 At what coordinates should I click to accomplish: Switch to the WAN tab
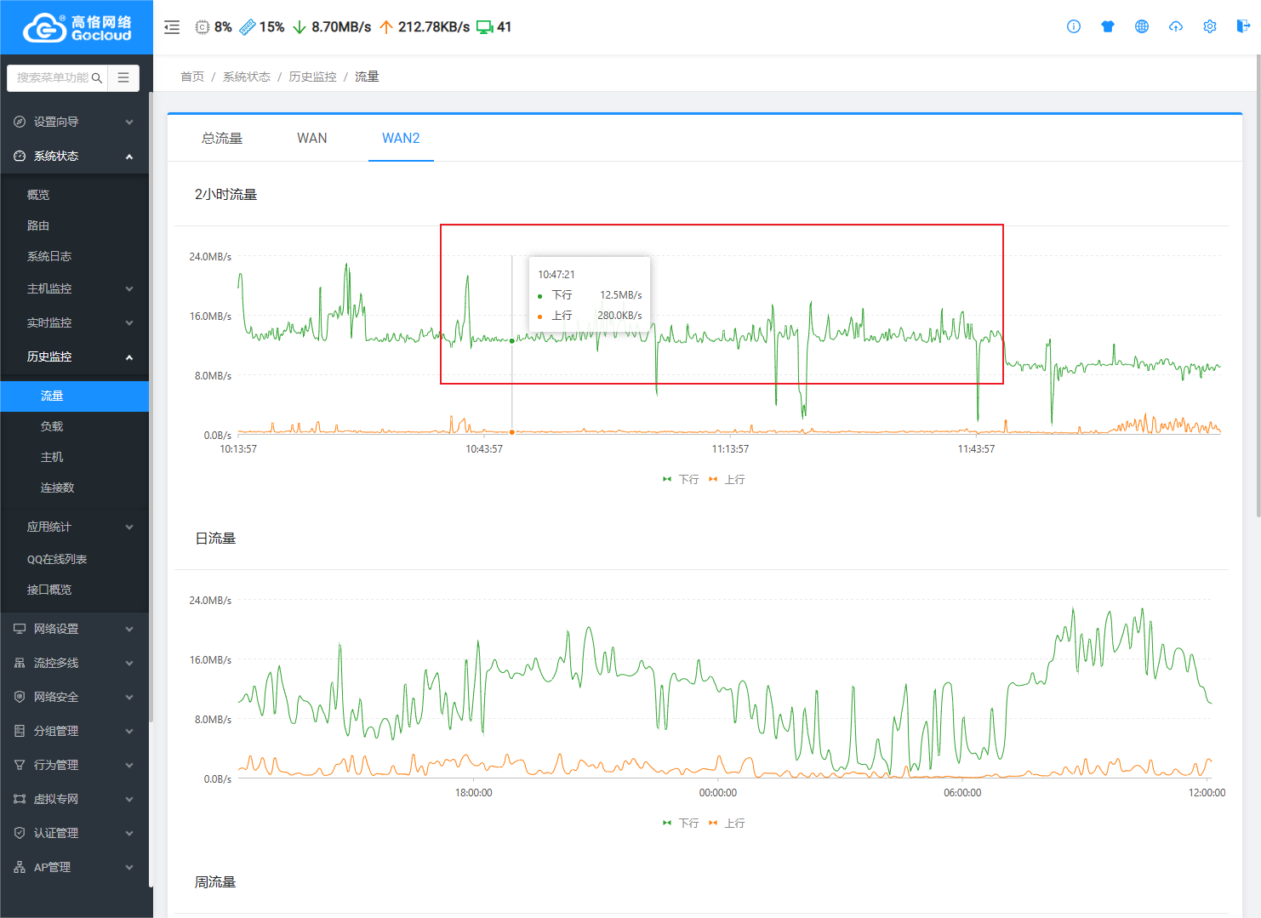pyautogui.click(x=311, y=138)
